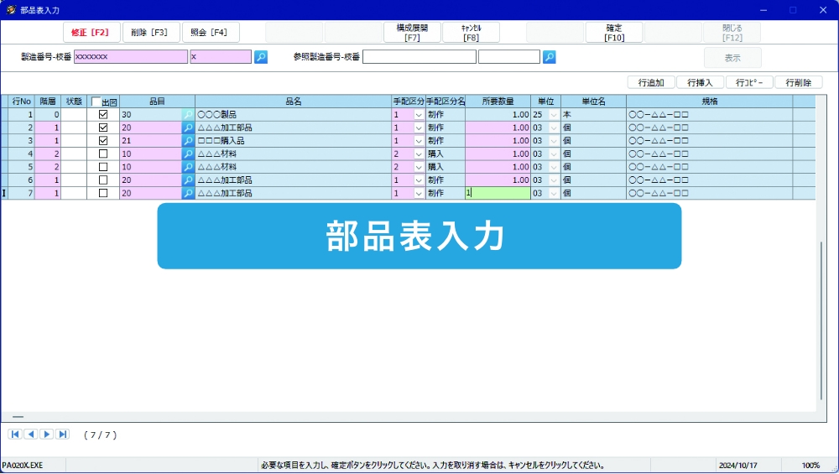Expand 手配区分 dropdown in row 1
The width and height of the screenshot is (839, 474).
coord(419,115)
